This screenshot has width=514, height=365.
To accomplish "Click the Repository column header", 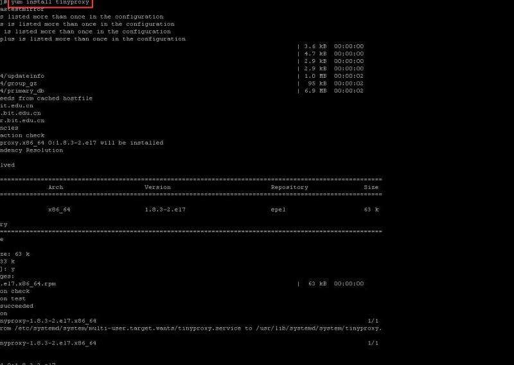I will [x=289, y=187].
